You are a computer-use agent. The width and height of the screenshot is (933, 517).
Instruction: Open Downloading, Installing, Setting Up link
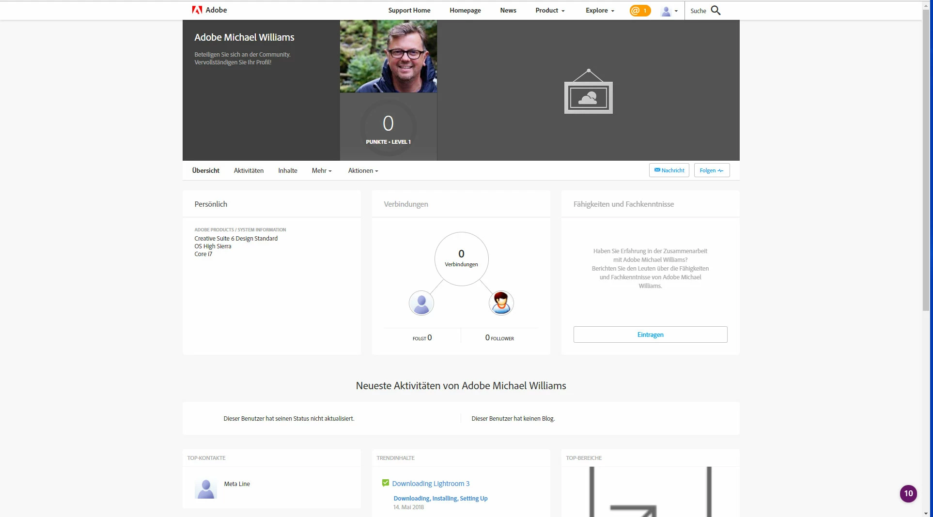pos(440,498)
